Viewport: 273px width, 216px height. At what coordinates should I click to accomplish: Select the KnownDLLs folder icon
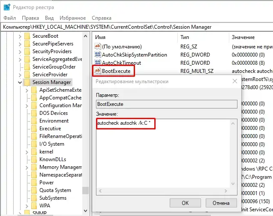tap(34, 159)
